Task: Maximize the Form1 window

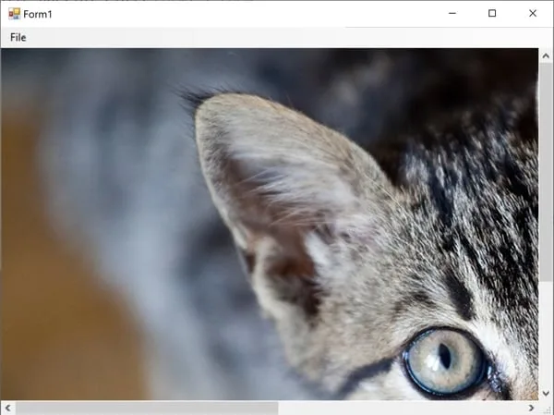Action: point(492,13)
